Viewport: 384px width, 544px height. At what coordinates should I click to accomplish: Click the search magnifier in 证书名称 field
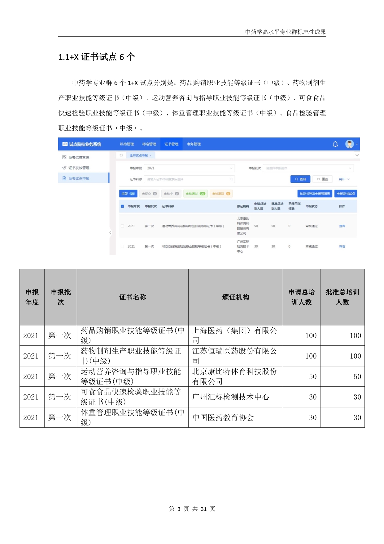231,179
